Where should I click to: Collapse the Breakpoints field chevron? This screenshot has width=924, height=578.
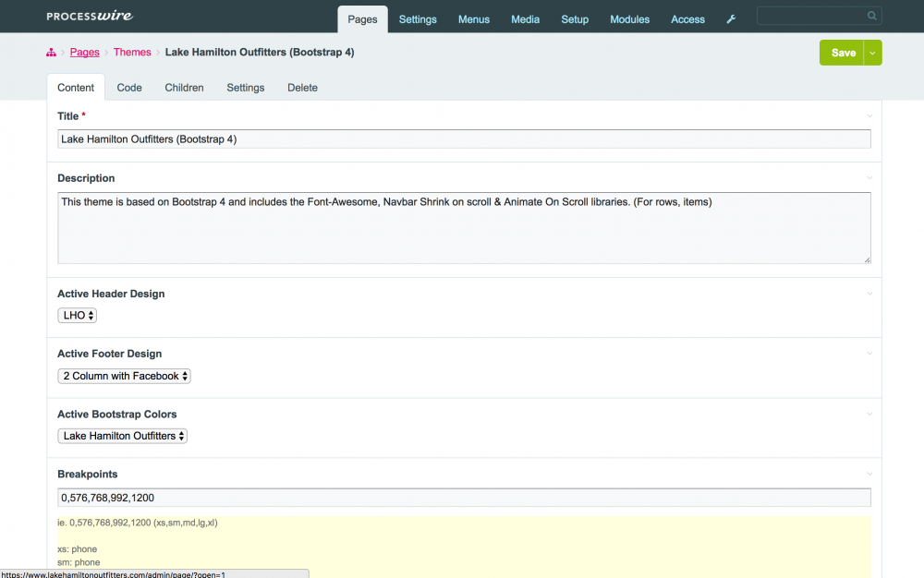click(869, 475)
